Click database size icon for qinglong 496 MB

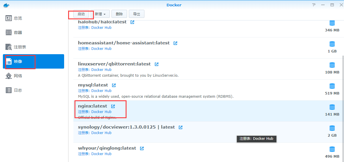(x=332, y=149)
